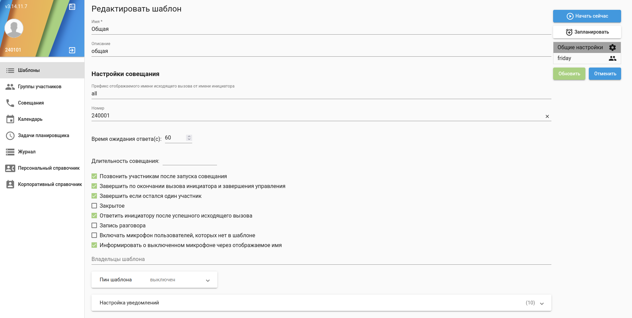The height and width of the screenshot is (318, 632).
Task: Clear the Номер field with X icon
Action: [x=547, y=116]
